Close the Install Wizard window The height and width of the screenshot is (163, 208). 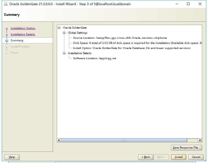[200, 4]
